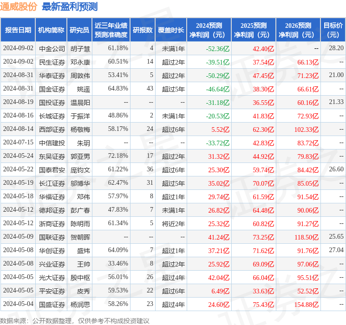Image resolution: width=346 pixels, height=325 pixels.
Task: Select the 国投证券 institution cell
Action: [52, 103]
